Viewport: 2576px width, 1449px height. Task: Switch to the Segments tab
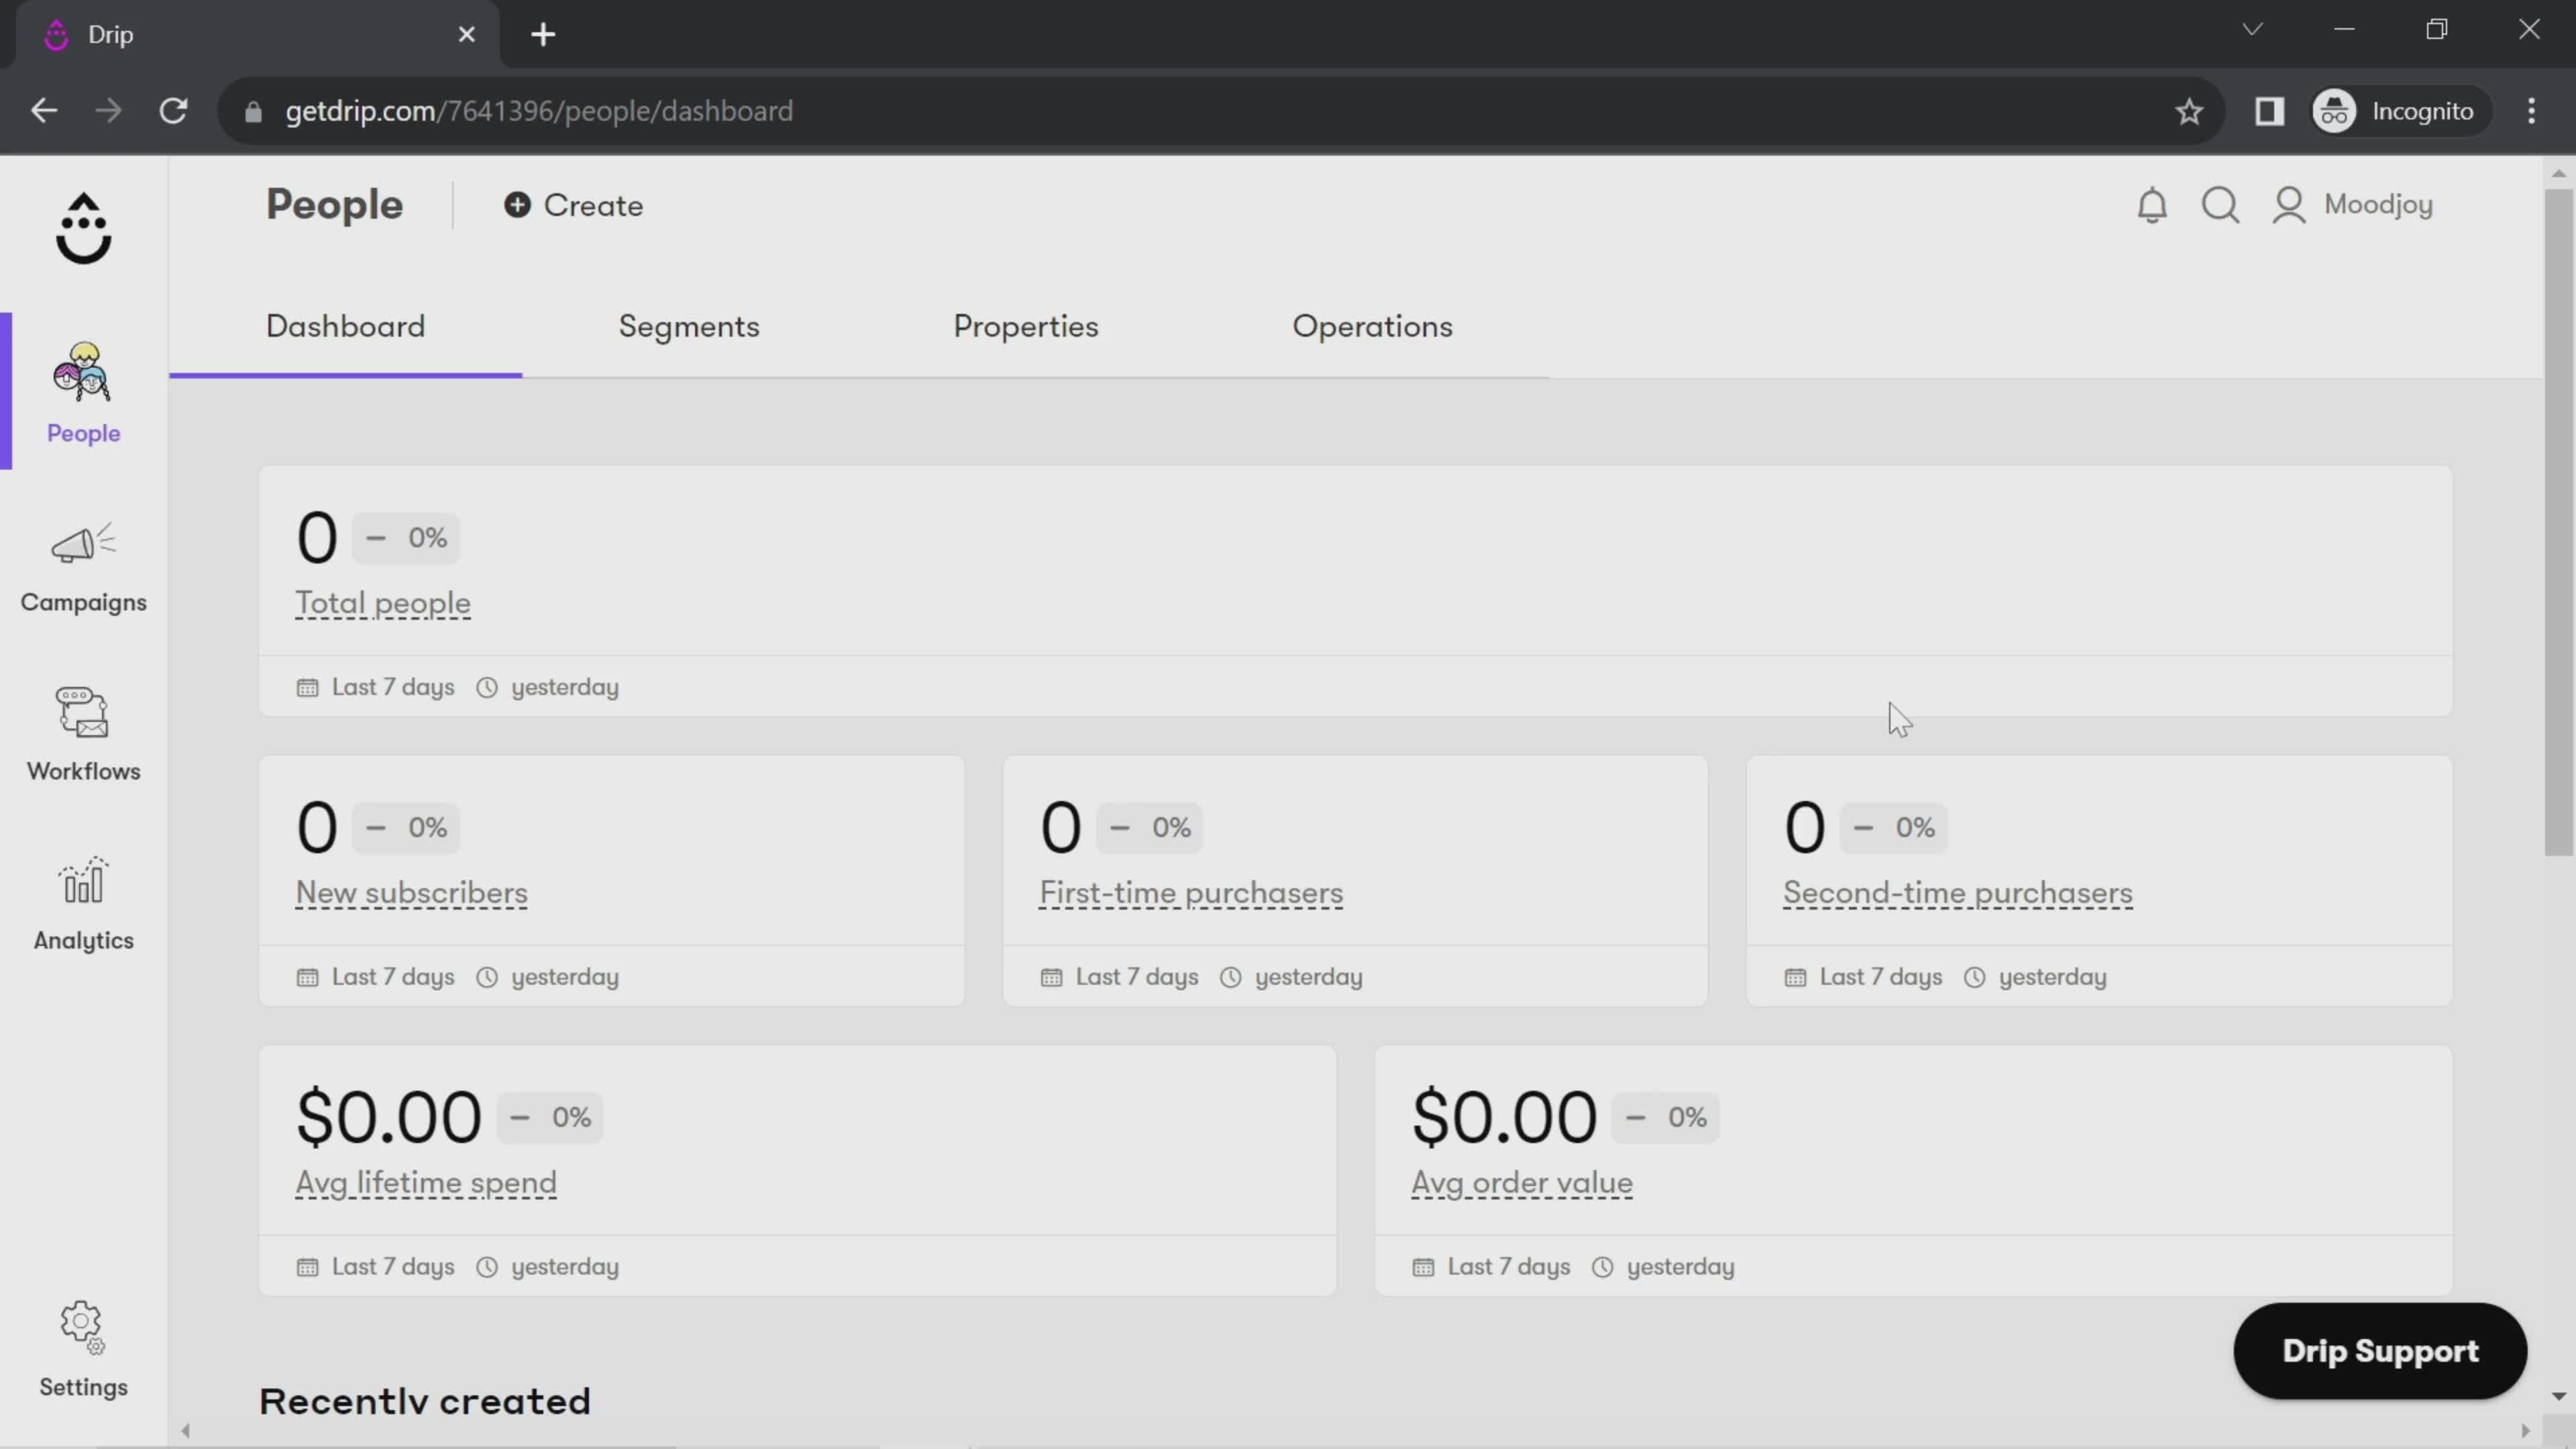click(x=688, y=327)
